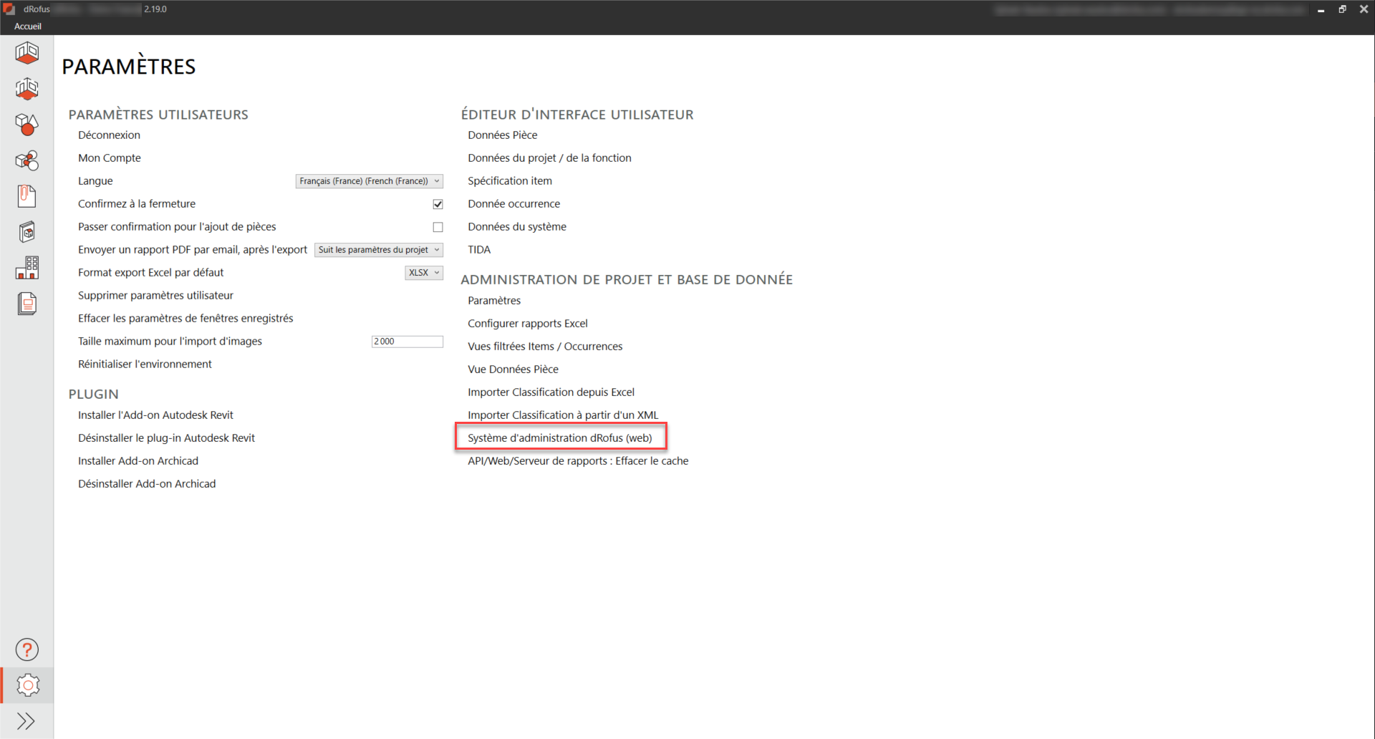This screenshot has width=1375, height=739.
Task: Click Installer Add-on Archicad
Action: pyautogui.click(x=138, y=460)
